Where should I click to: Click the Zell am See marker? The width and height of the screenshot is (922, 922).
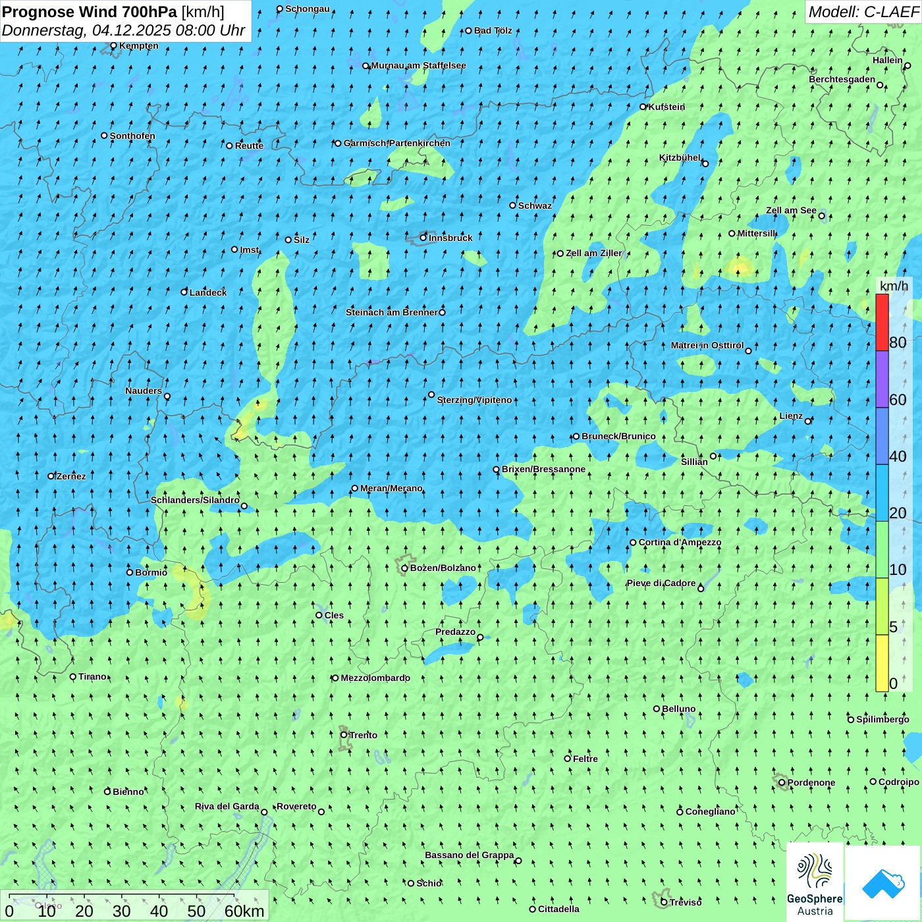821,215
